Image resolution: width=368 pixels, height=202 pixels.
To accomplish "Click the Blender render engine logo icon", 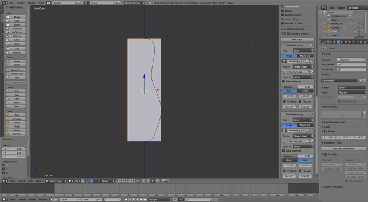I will pyautogui.click(x=150, y=3).
